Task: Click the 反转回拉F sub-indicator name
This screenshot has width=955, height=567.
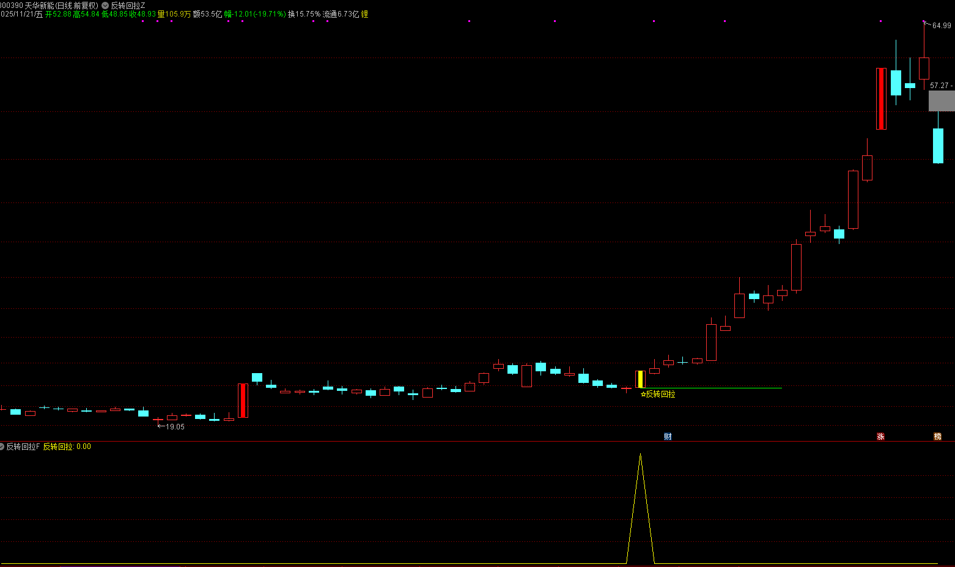Action: (x=23, y=447)
